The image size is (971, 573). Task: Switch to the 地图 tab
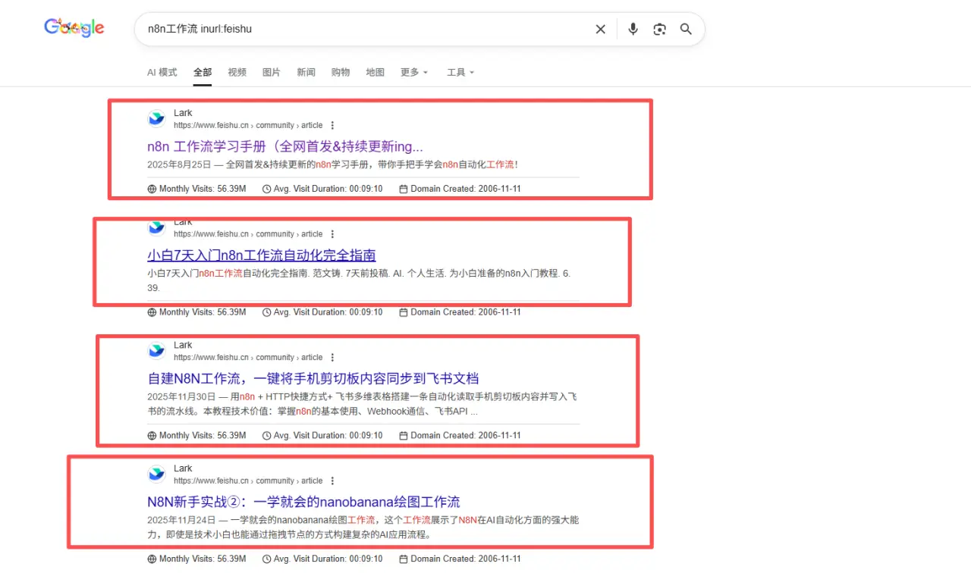376,73
